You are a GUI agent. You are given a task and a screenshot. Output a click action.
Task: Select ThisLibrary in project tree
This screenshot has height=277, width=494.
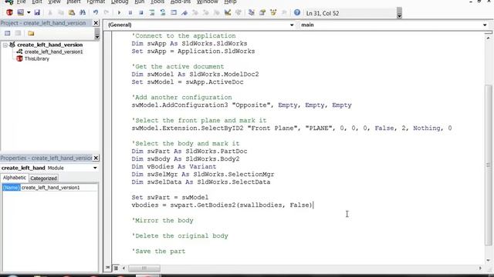37,58
